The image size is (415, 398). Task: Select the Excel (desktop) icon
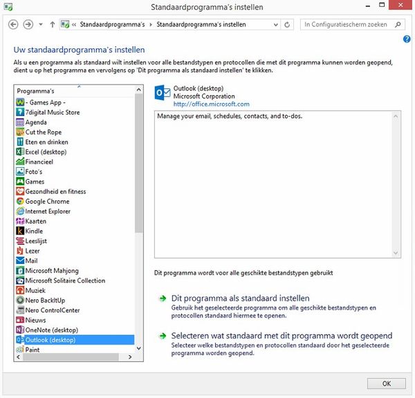click(x=20, y=152)
